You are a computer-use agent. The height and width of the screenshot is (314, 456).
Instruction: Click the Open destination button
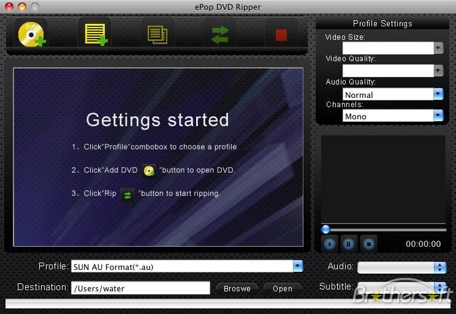tap(283, 289)
